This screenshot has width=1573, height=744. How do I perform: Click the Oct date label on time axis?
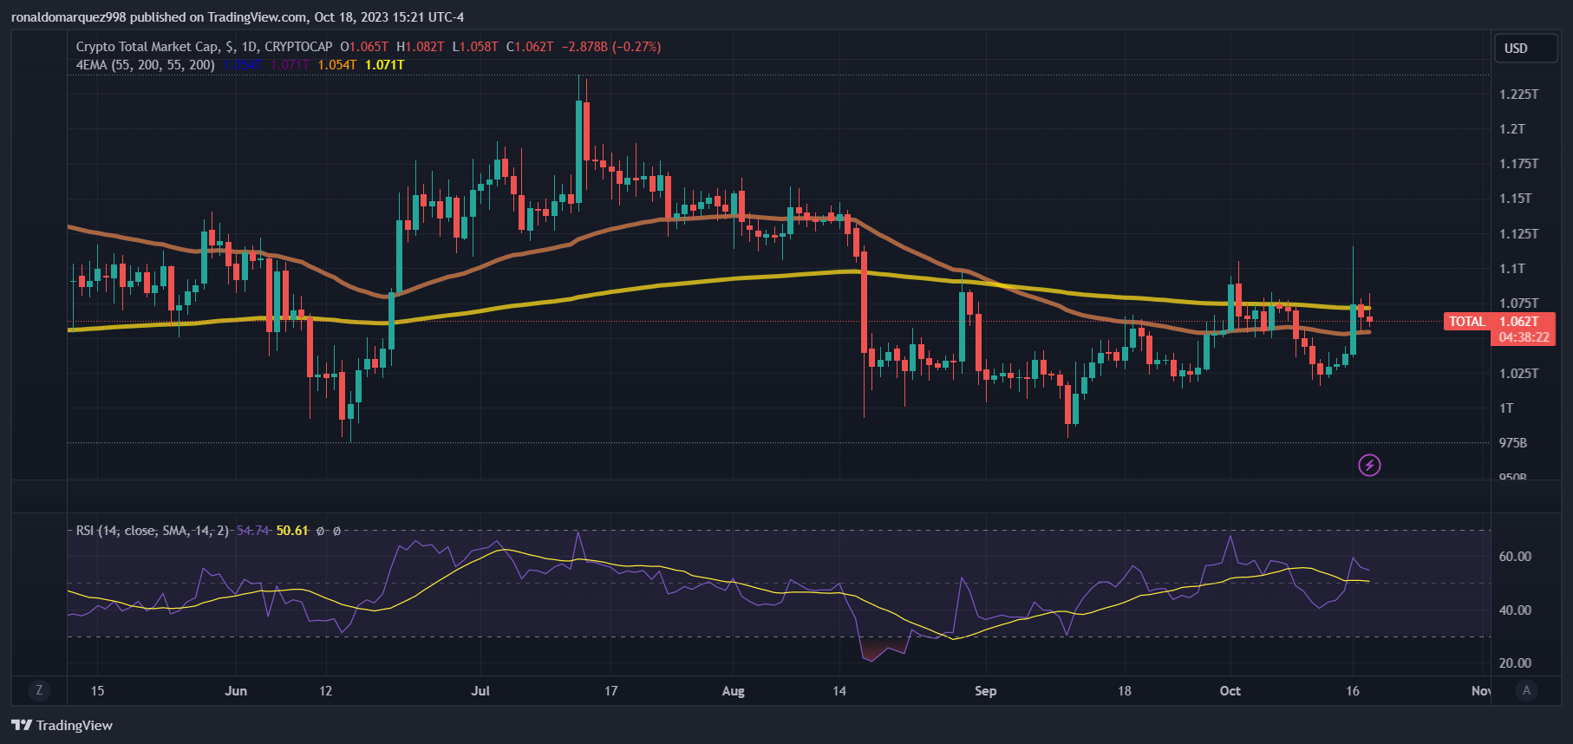[1230, 691]
